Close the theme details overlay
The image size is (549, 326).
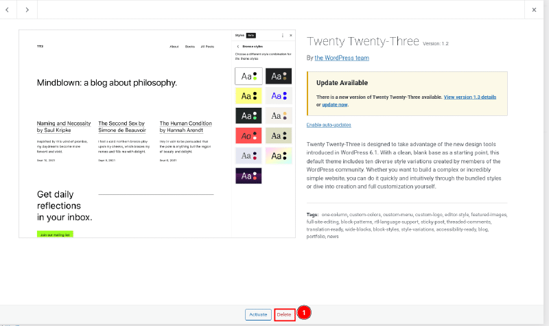535,10
